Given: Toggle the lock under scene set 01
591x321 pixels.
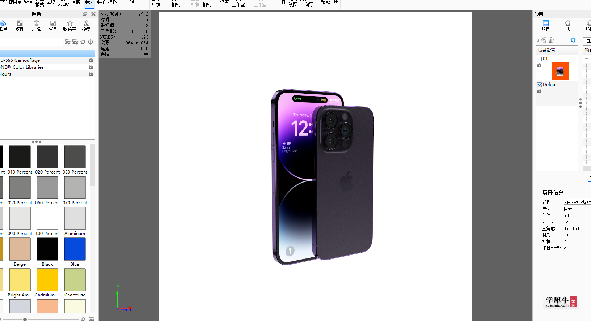Looking at the screenshot, I should (539, 65).
